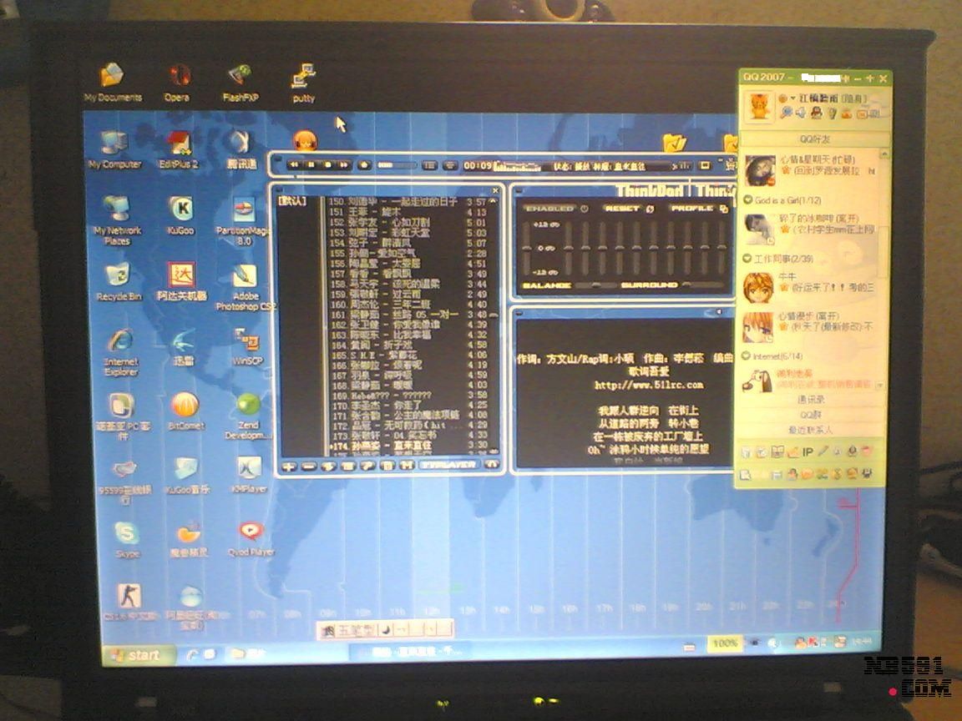Click the IP icon in QQ toolbar
962x721 pixels.
[808, 452]
